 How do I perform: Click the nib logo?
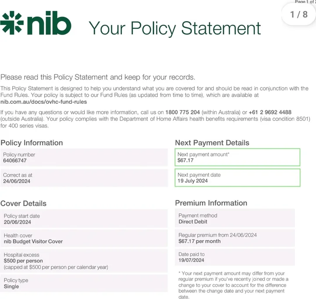click(x=36, y=23)
